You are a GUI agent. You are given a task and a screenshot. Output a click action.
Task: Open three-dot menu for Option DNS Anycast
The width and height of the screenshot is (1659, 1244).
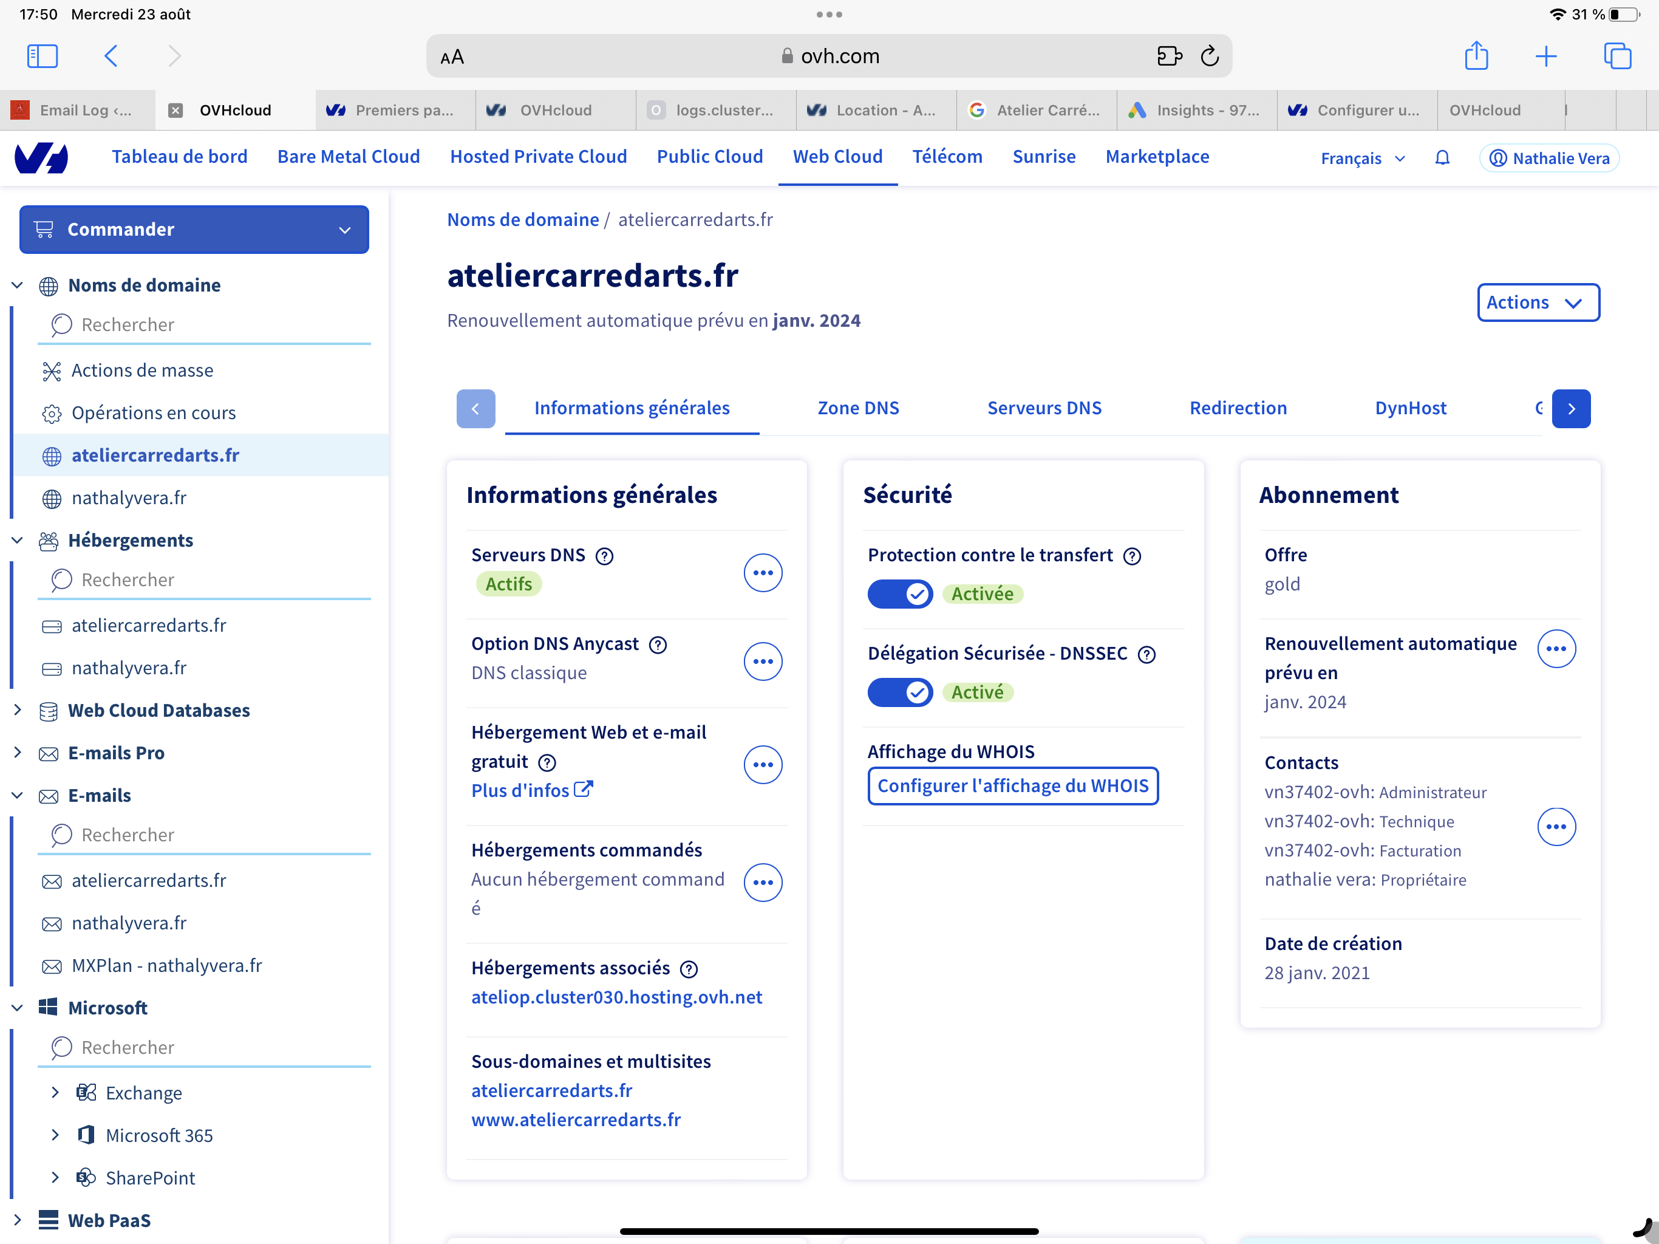click(762, 661)
